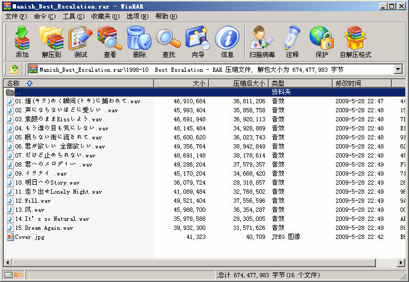
Task: Select the file 10.明日へのStory.wav
Action: pos(47,183)
